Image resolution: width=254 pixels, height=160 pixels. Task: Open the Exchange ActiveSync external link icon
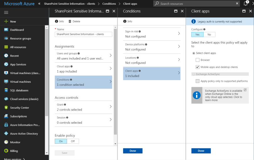click(x=245, y=90)
